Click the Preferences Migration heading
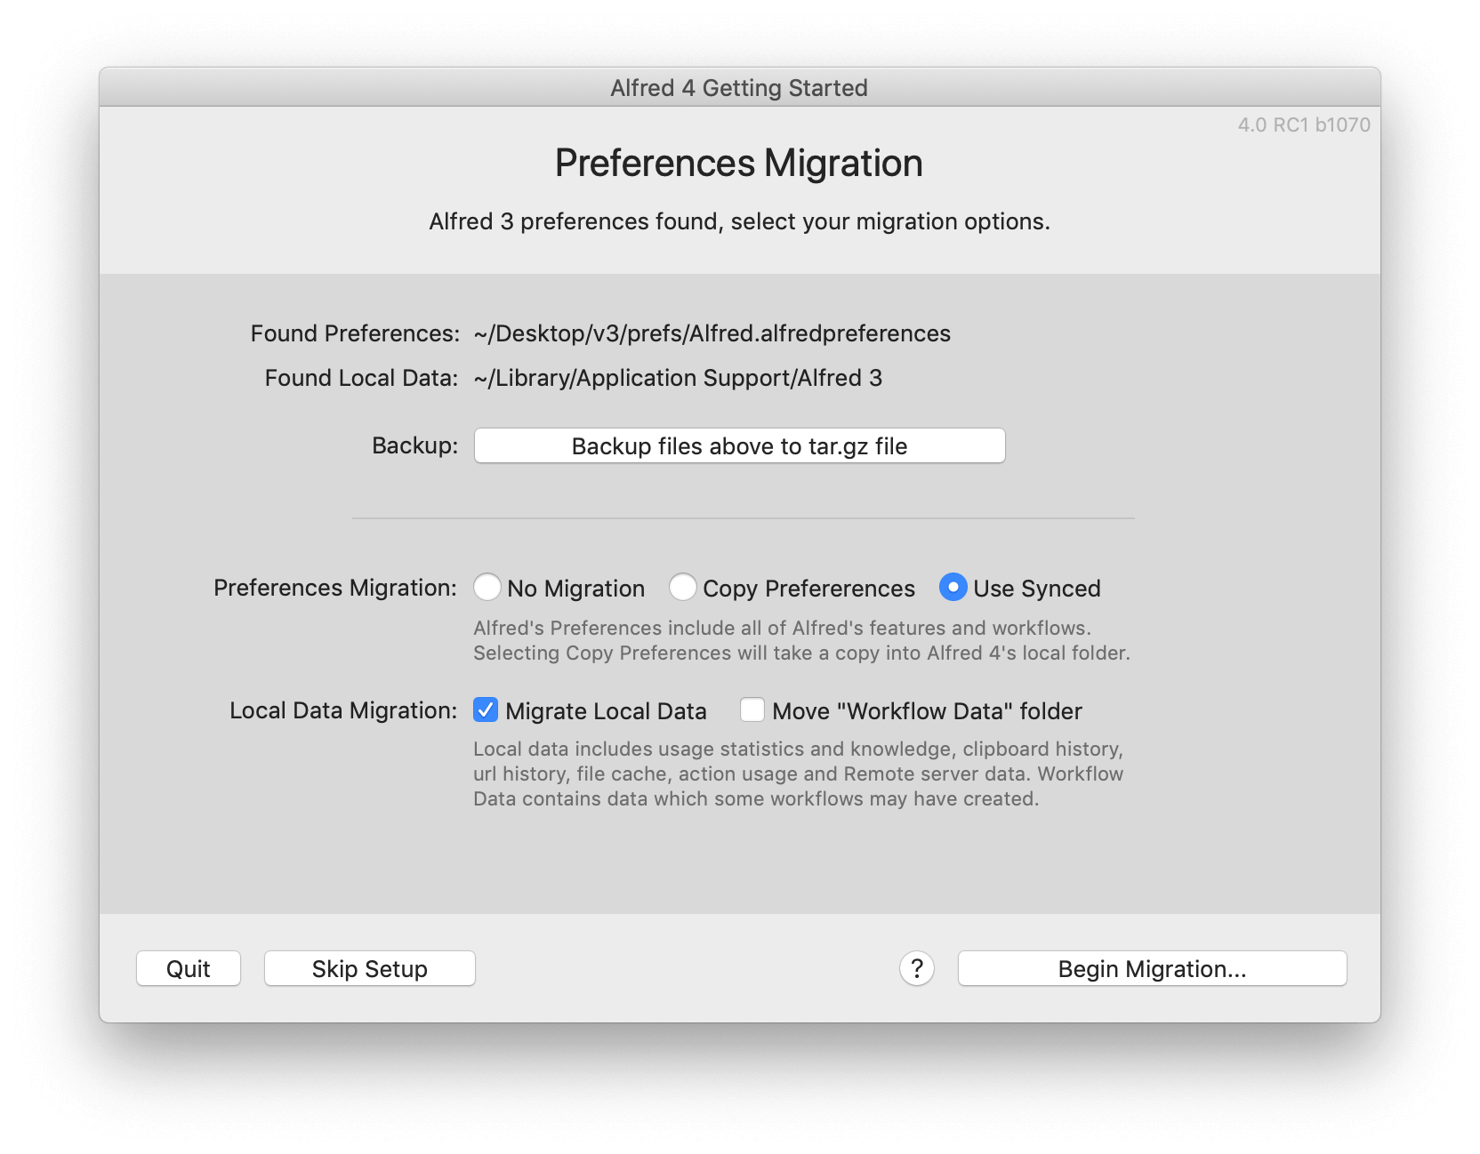 [738, 163]
